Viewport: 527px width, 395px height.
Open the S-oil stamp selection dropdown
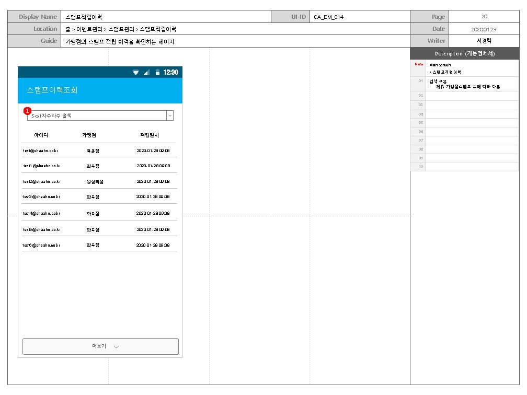tap(100, 115)
